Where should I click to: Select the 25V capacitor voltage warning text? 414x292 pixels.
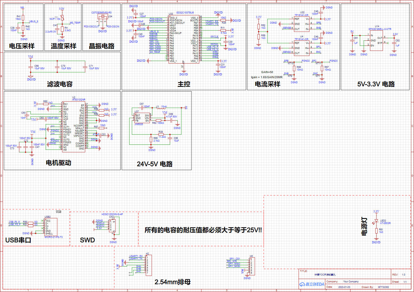[203, 230]
